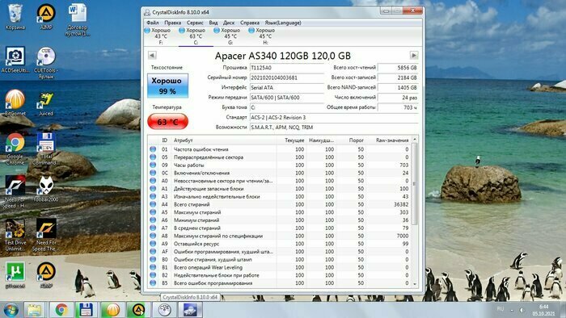
Task: Click scrollbar up arrow in attribute list
Action: coord(414,140)
